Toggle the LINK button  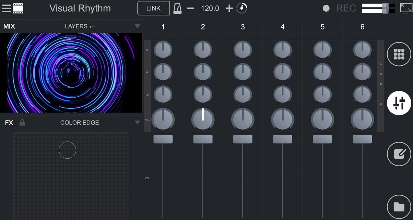click(x=153, y=8)
